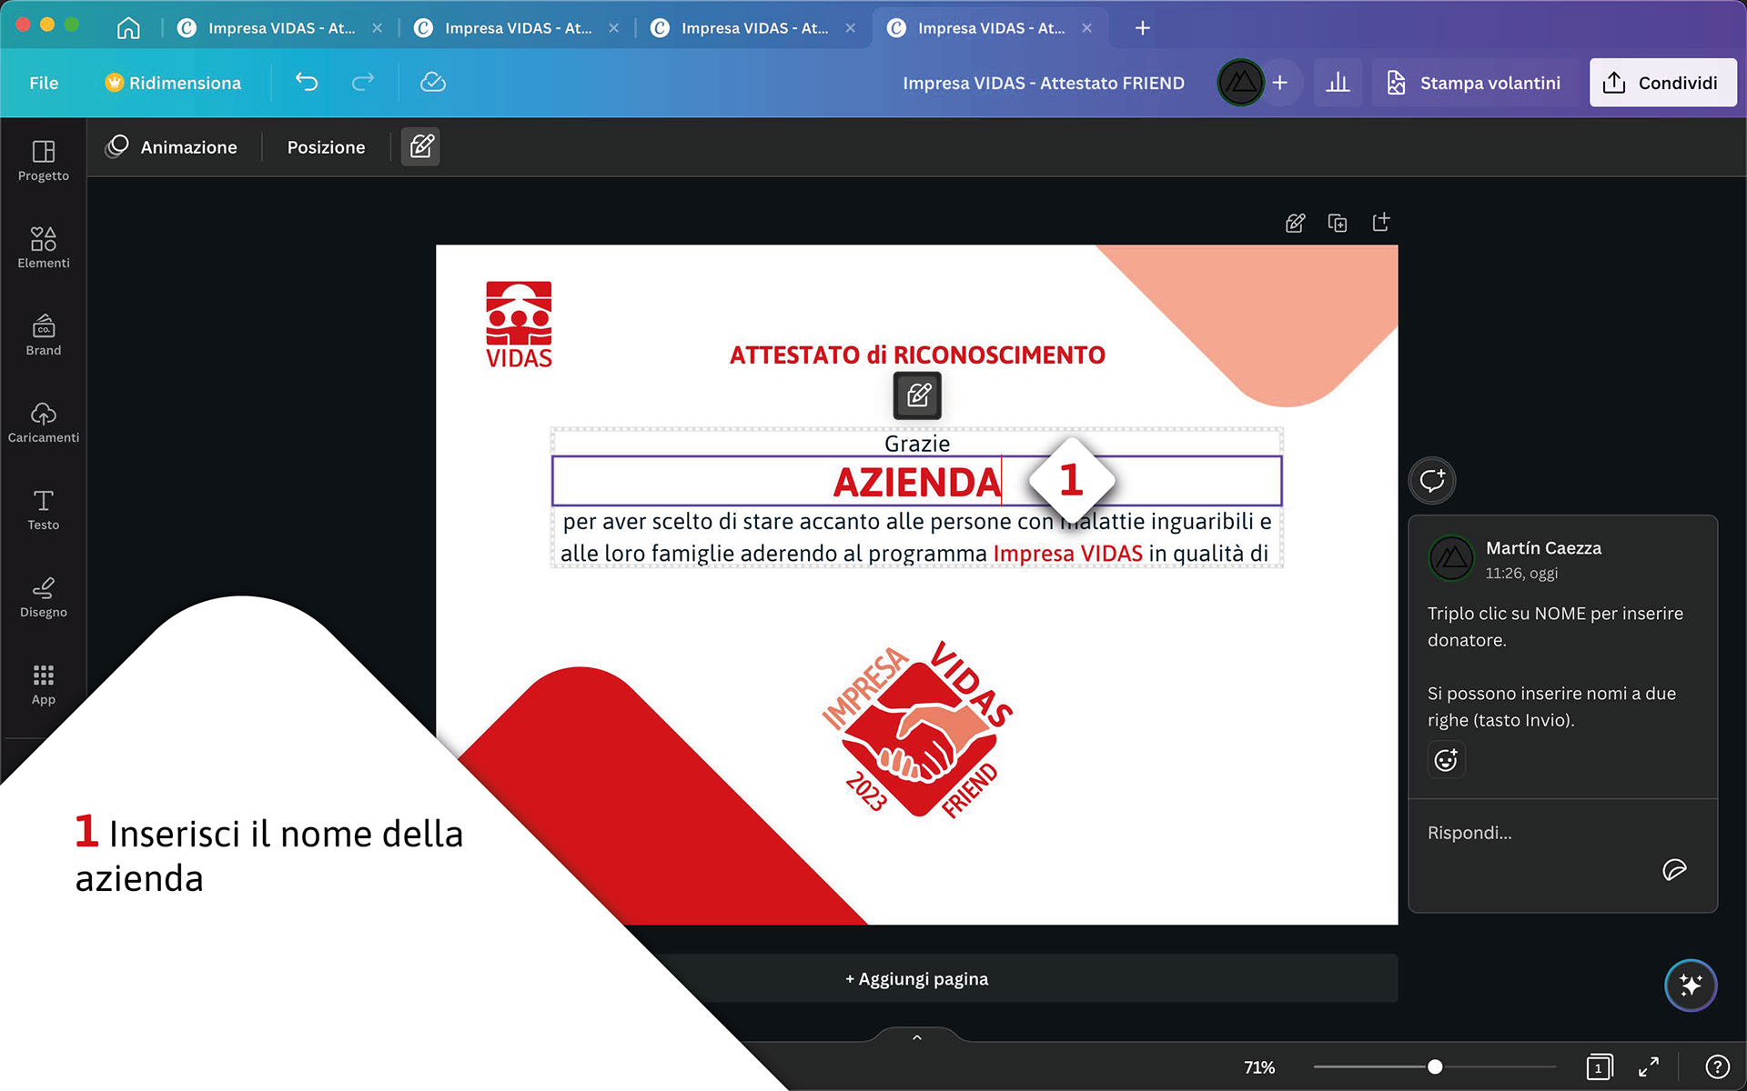Open the Brand sidebar panel
1747x1091 pixels.
click(x=43, y=335)
